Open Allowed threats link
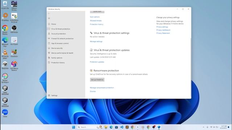 click(96, 21)
